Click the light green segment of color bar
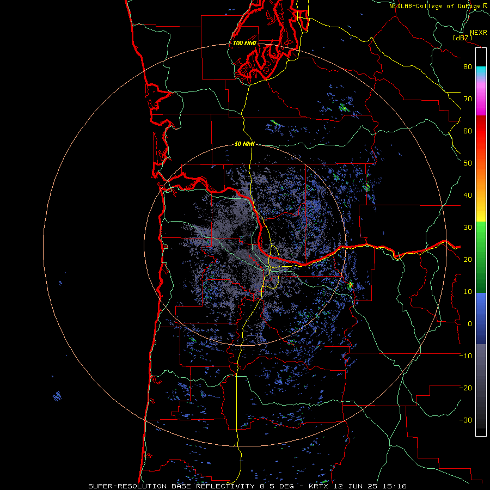490x490 pixels. click(x=481, y=234)
